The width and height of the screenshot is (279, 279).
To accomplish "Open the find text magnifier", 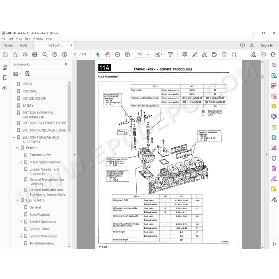I will 45,55.
